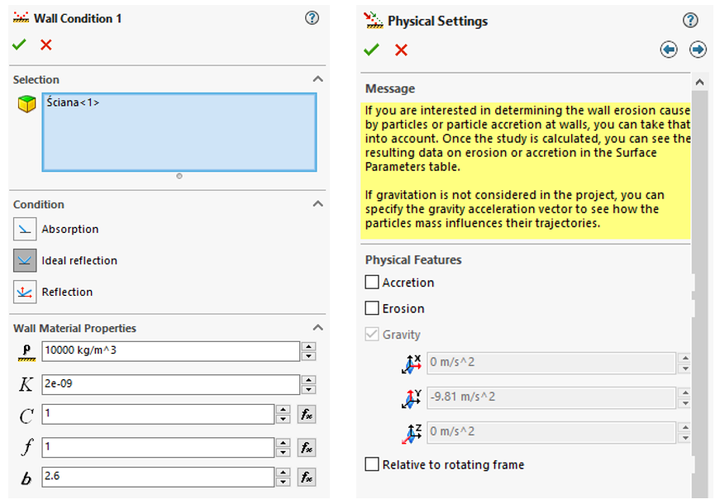This screenshot has height=504, width=715.
Task: Collapse the Condition section
Action: [317, 204]
